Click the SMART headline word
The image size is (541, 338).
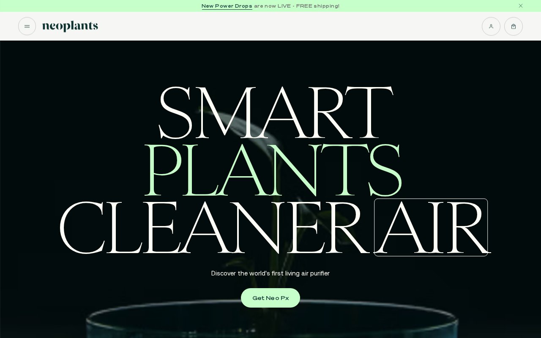click(x=276, y=113)
